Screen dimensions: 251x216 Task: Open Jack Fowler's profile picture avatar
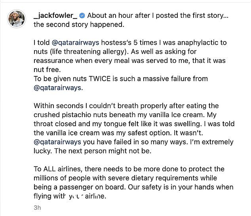tap(17, 19)
